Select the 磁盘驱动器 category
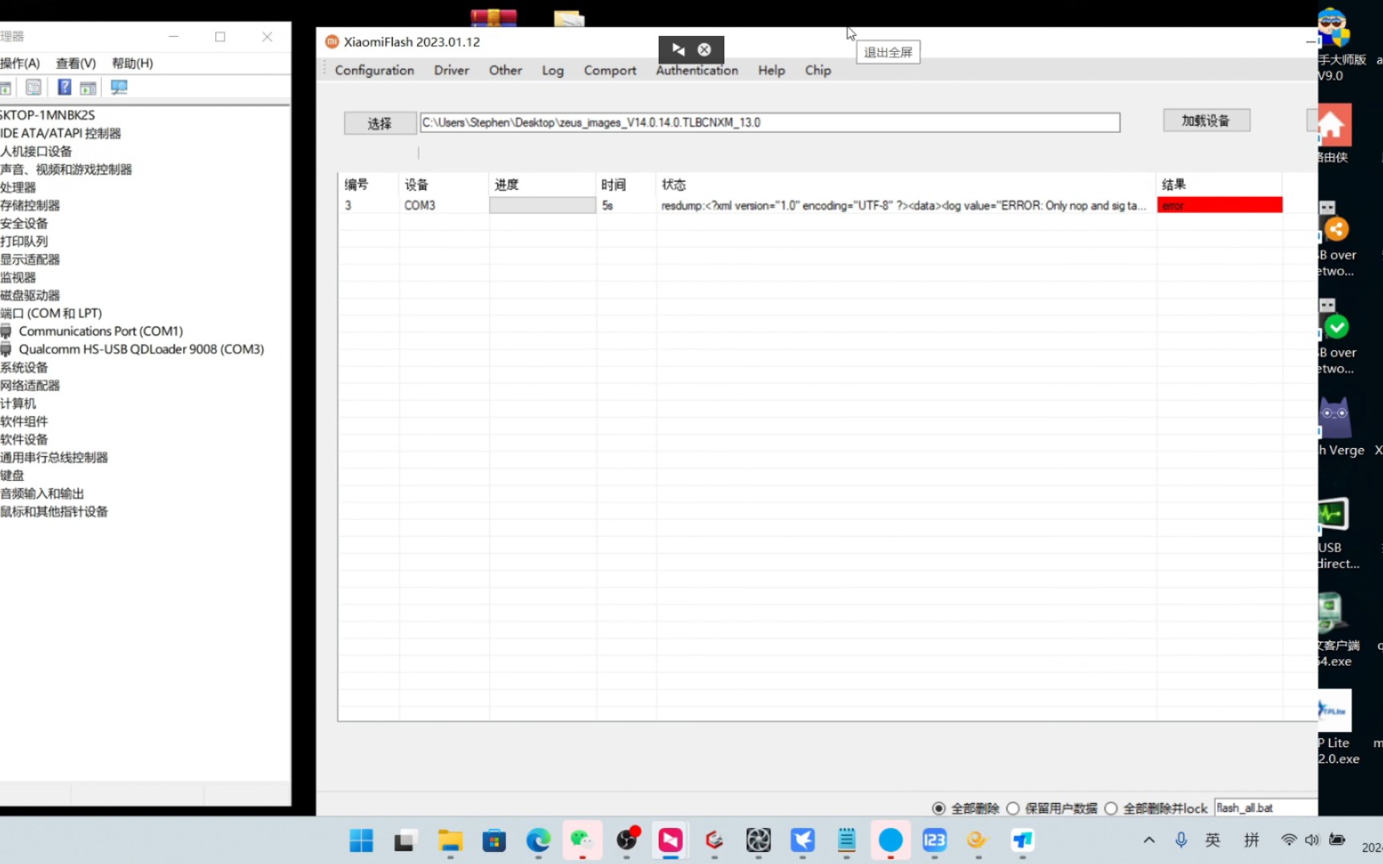The image size is (1383, 864). point(30,295)
